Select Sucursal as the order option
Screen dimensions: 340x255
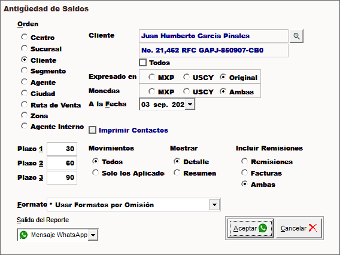click(25, 48)
